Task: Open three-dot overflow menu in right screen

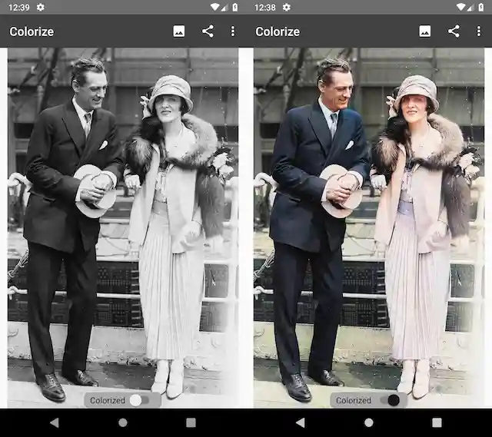Action: (478, 31)
